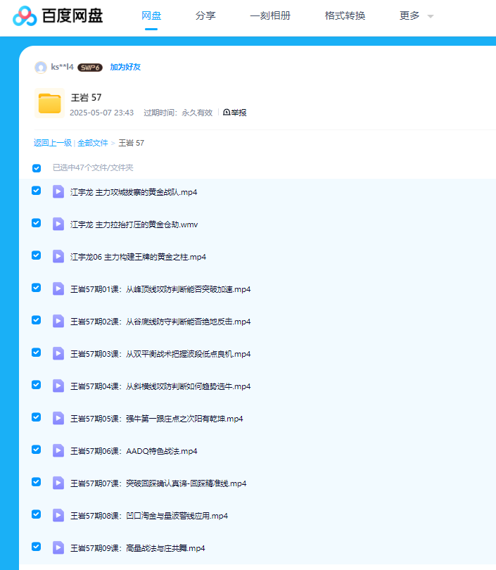Click the 加为好友 link
Viewport: 496px width, 570px height.
(x=125, y=67)
